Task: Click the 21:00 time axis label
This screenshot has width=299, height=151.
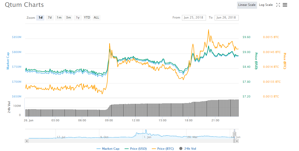Action: click(215, 121)
